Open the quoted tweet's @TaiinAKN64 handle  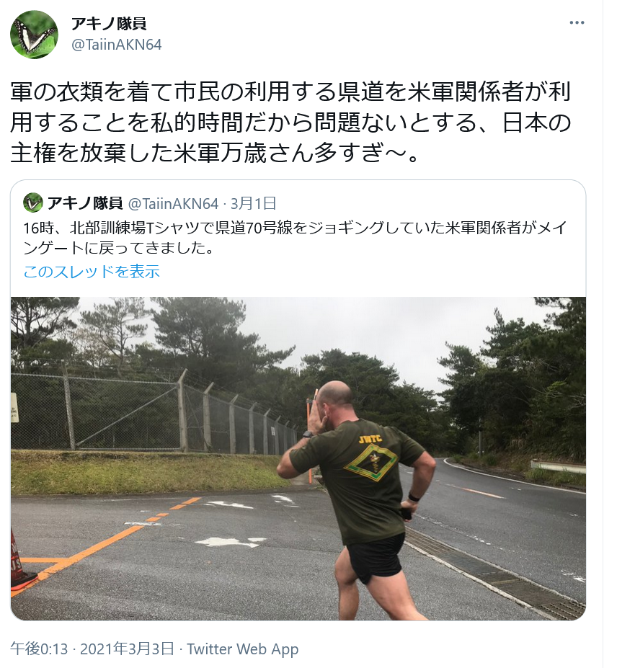174,204
